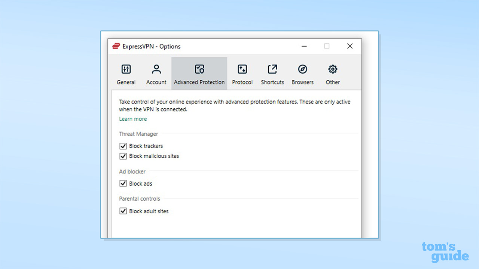Show the Browsers tab
The width and height of the screenshot is (479, 269).
point(302,74)
